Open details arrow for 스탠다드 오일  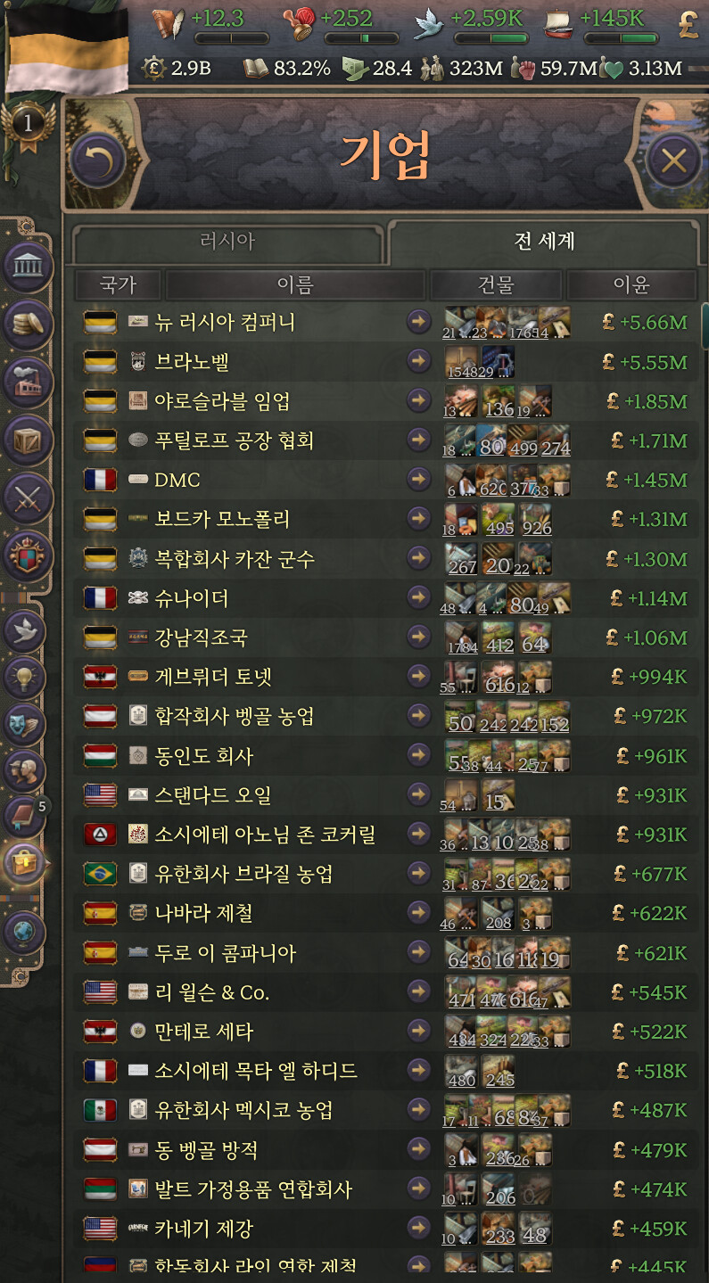point(418,794)
